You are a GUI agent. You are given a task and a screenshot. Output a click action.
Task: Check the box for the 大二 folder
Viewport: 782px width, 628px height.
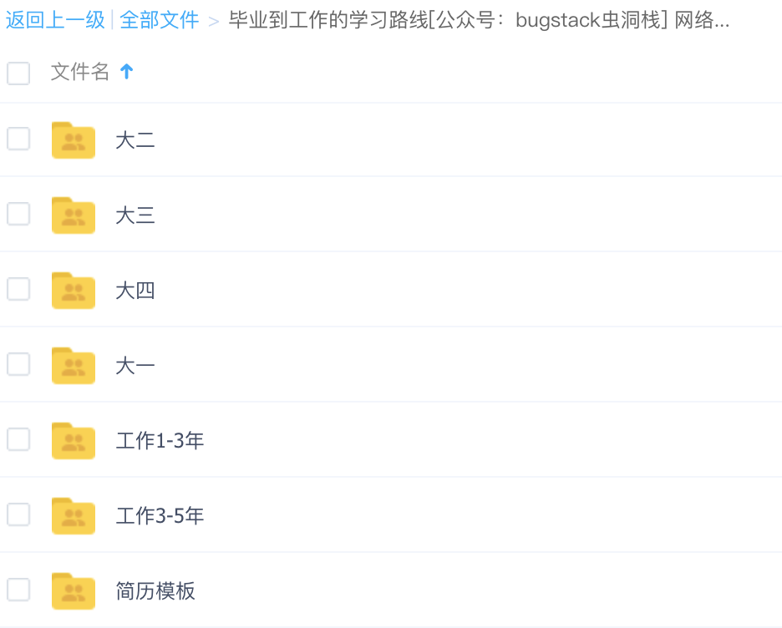pos(18,139)
